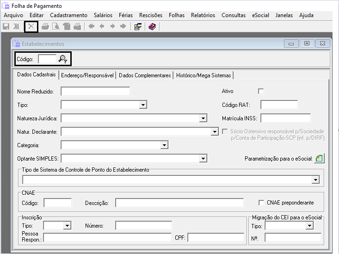339x254 pixels.
Task: Click the window list toolbar icon
Action: click(x=138, y=26)
